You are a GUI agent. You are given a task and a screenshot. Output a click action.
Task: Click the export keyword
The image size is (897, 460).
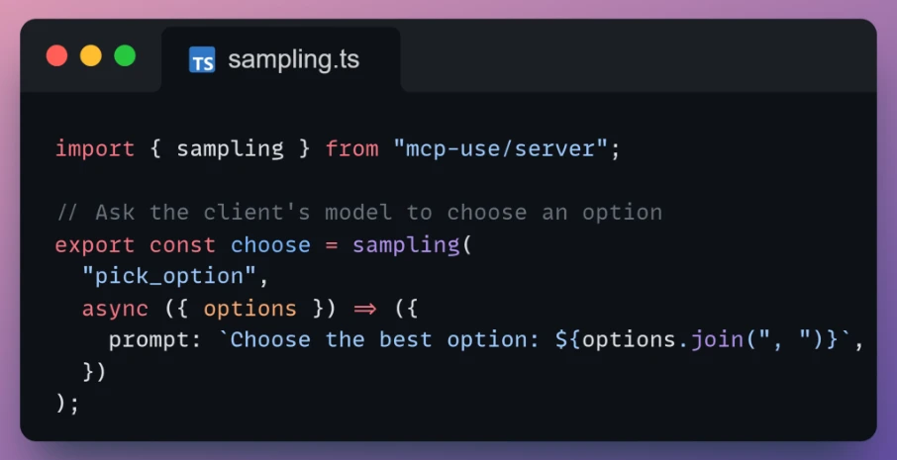pos(95,245)
